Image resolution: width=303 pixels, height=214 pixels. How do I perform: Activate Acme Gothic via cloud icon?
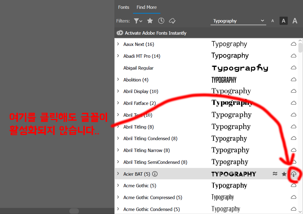click(x=294, y=185)
